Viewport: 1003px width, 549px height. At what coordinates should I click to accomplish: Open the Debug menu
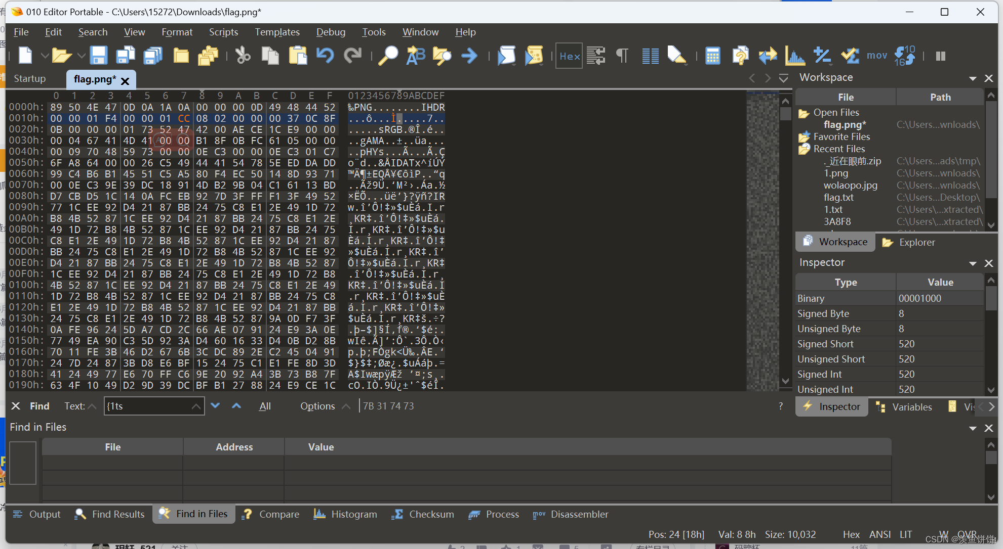pyautogui.click(x=331, y=32)
